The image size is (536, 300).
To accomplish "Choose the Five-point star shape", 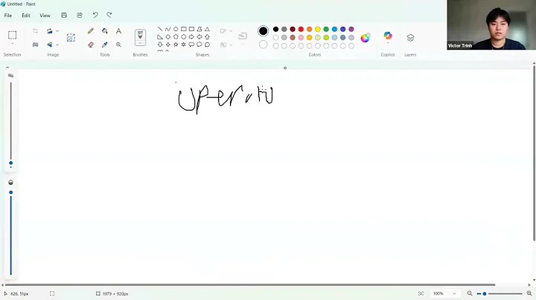I will (176, 45).
